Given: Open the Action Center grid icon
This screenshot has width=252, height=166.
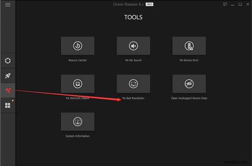Looking at the screenshot, I should (8, 105).
